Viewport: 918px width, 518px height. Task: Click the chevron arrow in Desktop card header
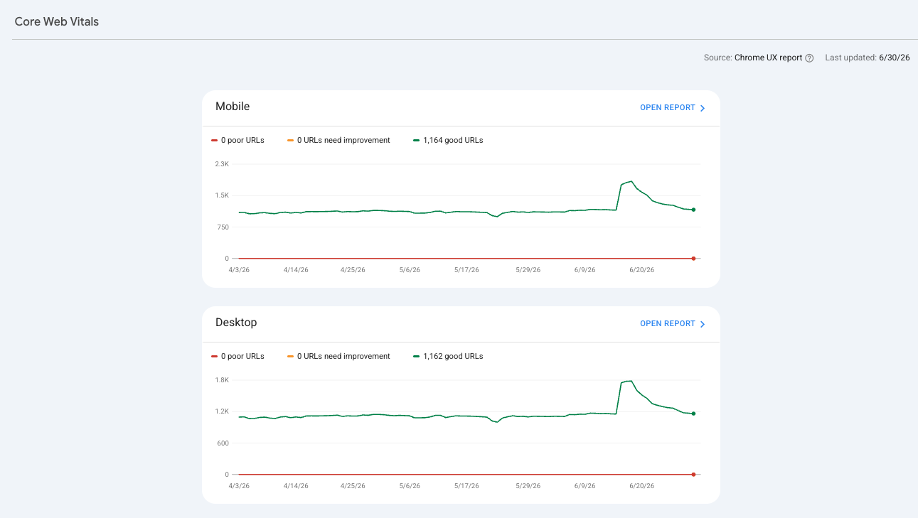click(703, 324)
